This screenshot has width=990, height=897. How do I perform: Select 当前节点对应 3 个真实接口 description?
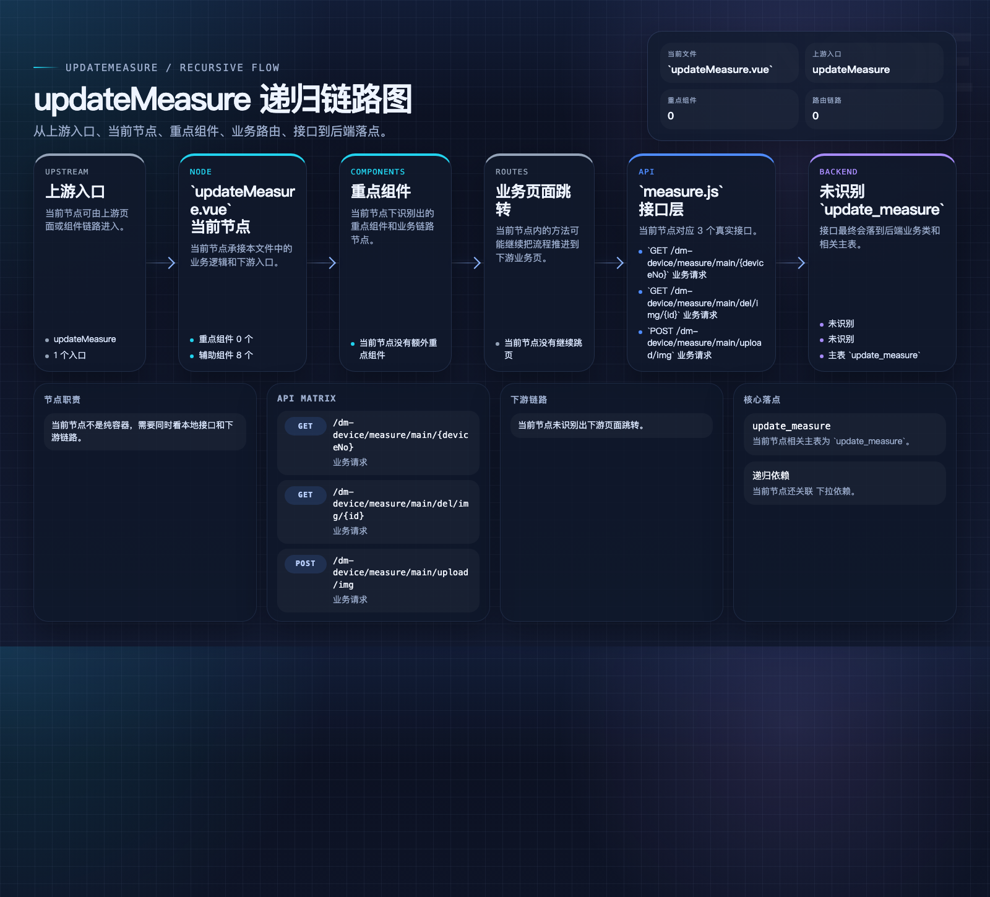tap(699, 231)
